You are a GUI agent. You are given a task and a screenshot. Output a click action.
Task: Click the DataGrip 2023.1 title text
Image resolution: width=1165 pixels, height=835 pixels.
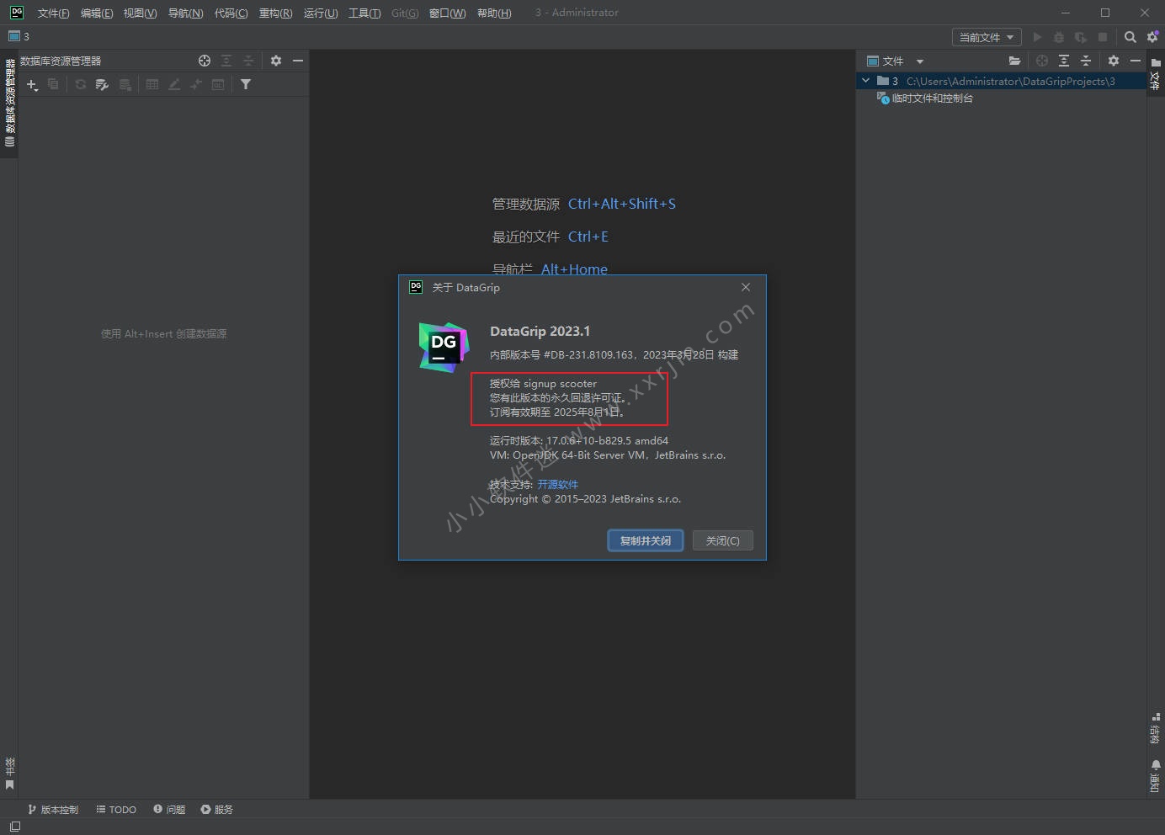pos(540,332)
